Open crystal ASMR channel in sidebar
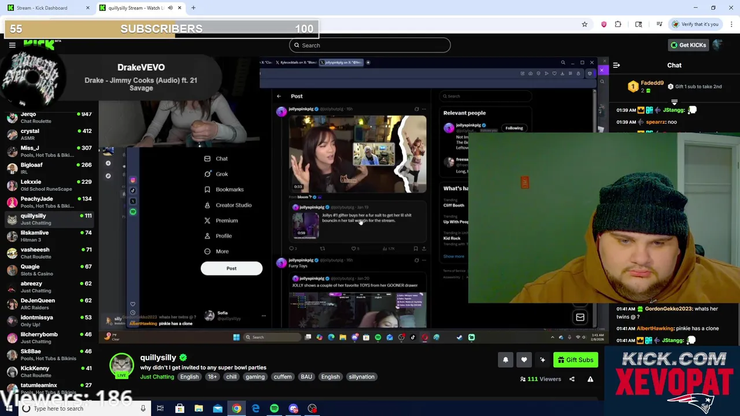 pyautogui.click(x=49, y=134)
